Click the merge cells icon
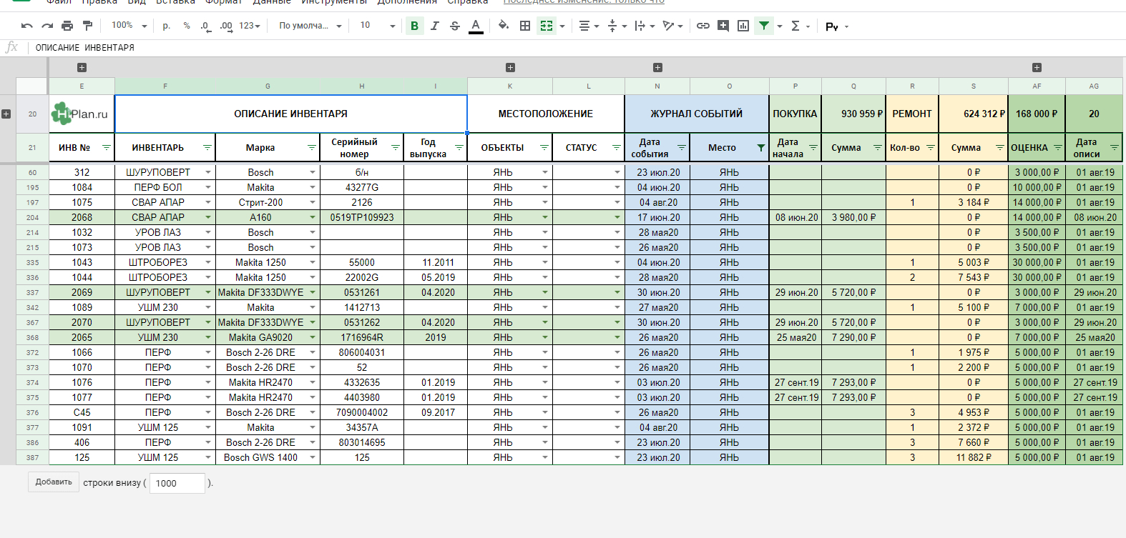 547,26
